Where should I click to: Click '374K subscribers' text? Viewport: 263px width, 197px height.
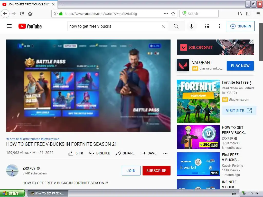pos(35,173)
